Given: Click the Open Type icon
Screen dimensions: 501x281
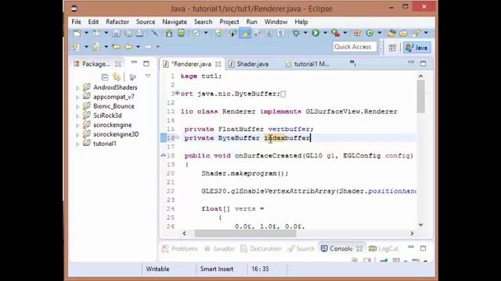Looking at the screenshot, I should click(391, 33).
